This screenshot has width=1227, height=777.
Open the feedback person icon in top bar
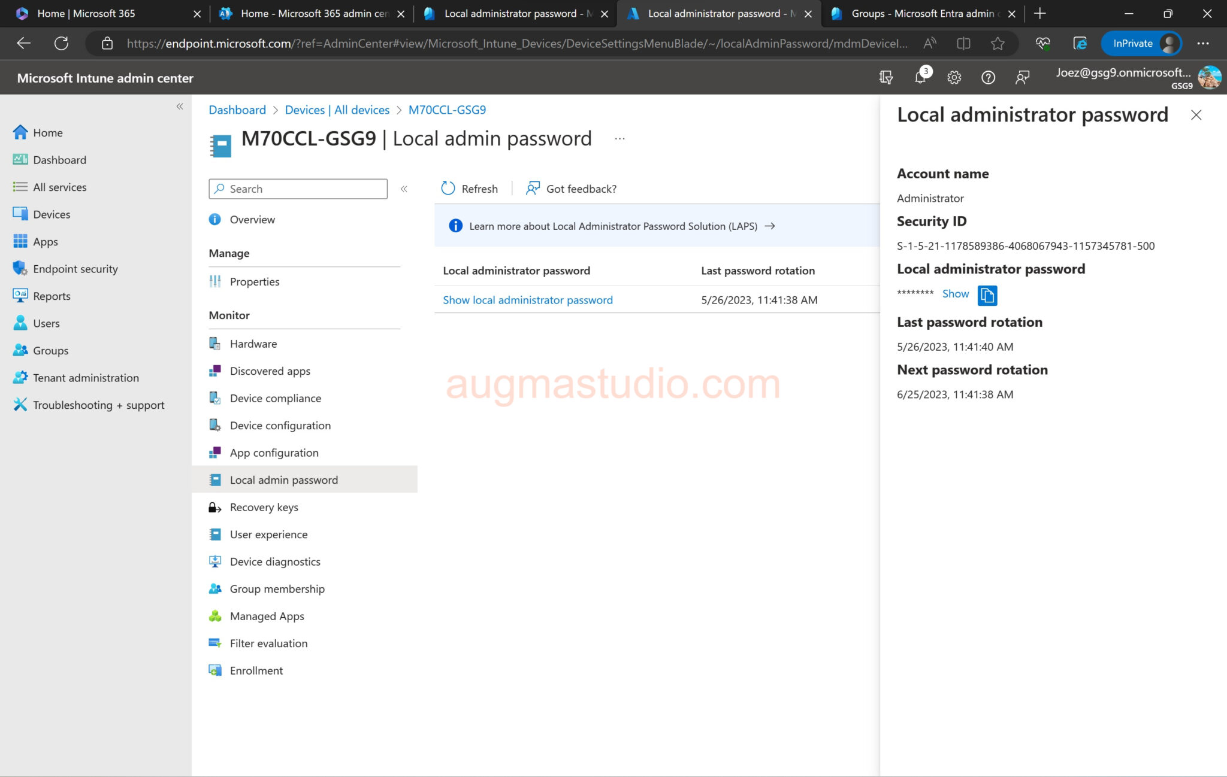(x=1023, y=77)
